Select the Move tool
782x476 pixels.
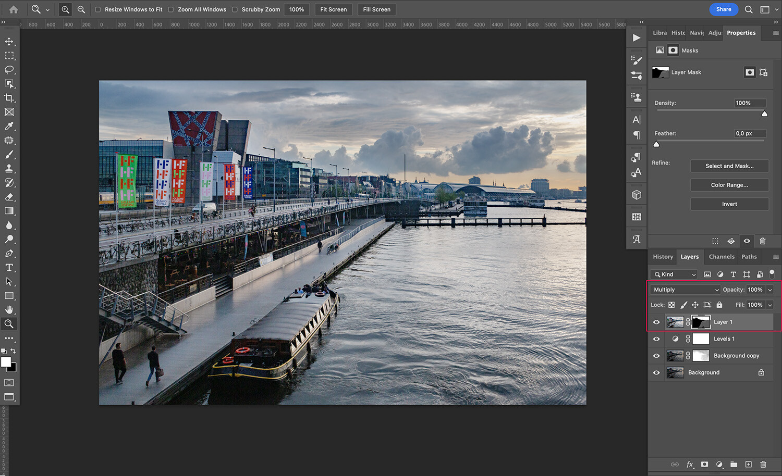(x=9, y=42)
